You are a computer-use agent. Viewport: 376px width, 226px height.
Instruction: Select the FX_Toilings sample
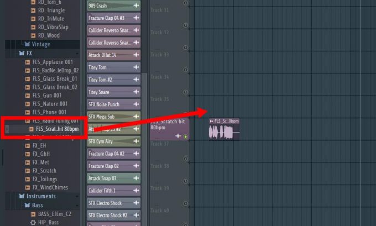tap(45, 179)
